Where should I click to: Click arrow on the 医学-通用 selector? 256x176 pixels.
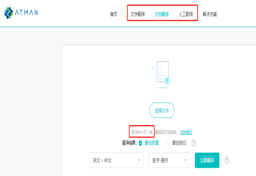click(x=186, y=161)
